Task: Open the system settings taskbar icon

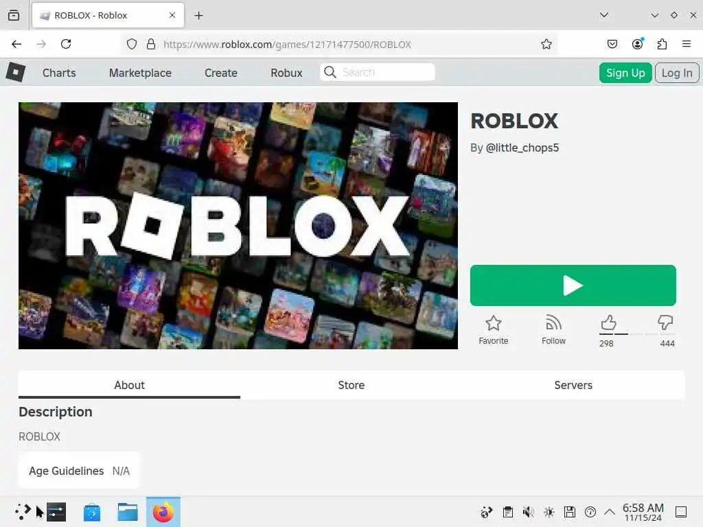Action: pyautogui.click(x=56, y=512)
